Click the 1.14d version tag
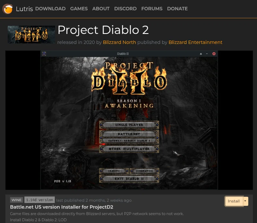 click(40, 200)
